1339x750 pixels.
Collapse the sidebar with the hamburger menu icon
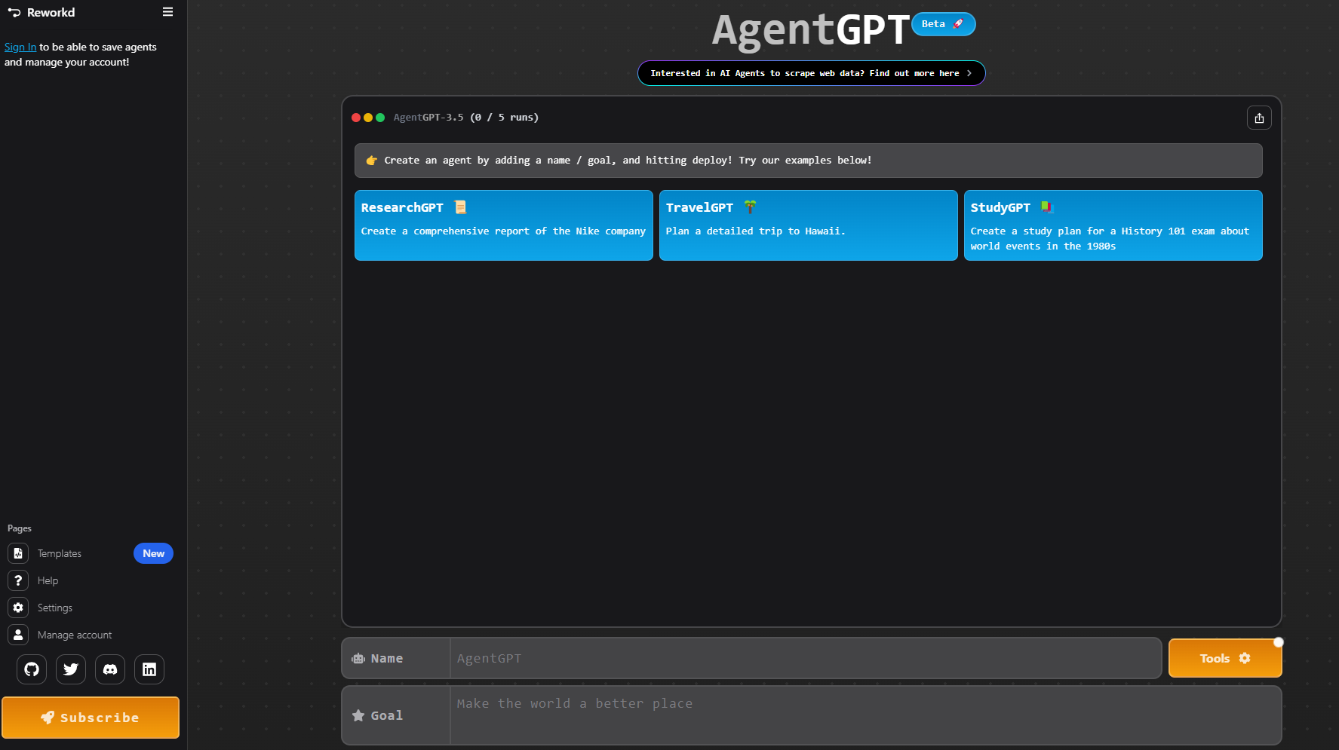167,12
